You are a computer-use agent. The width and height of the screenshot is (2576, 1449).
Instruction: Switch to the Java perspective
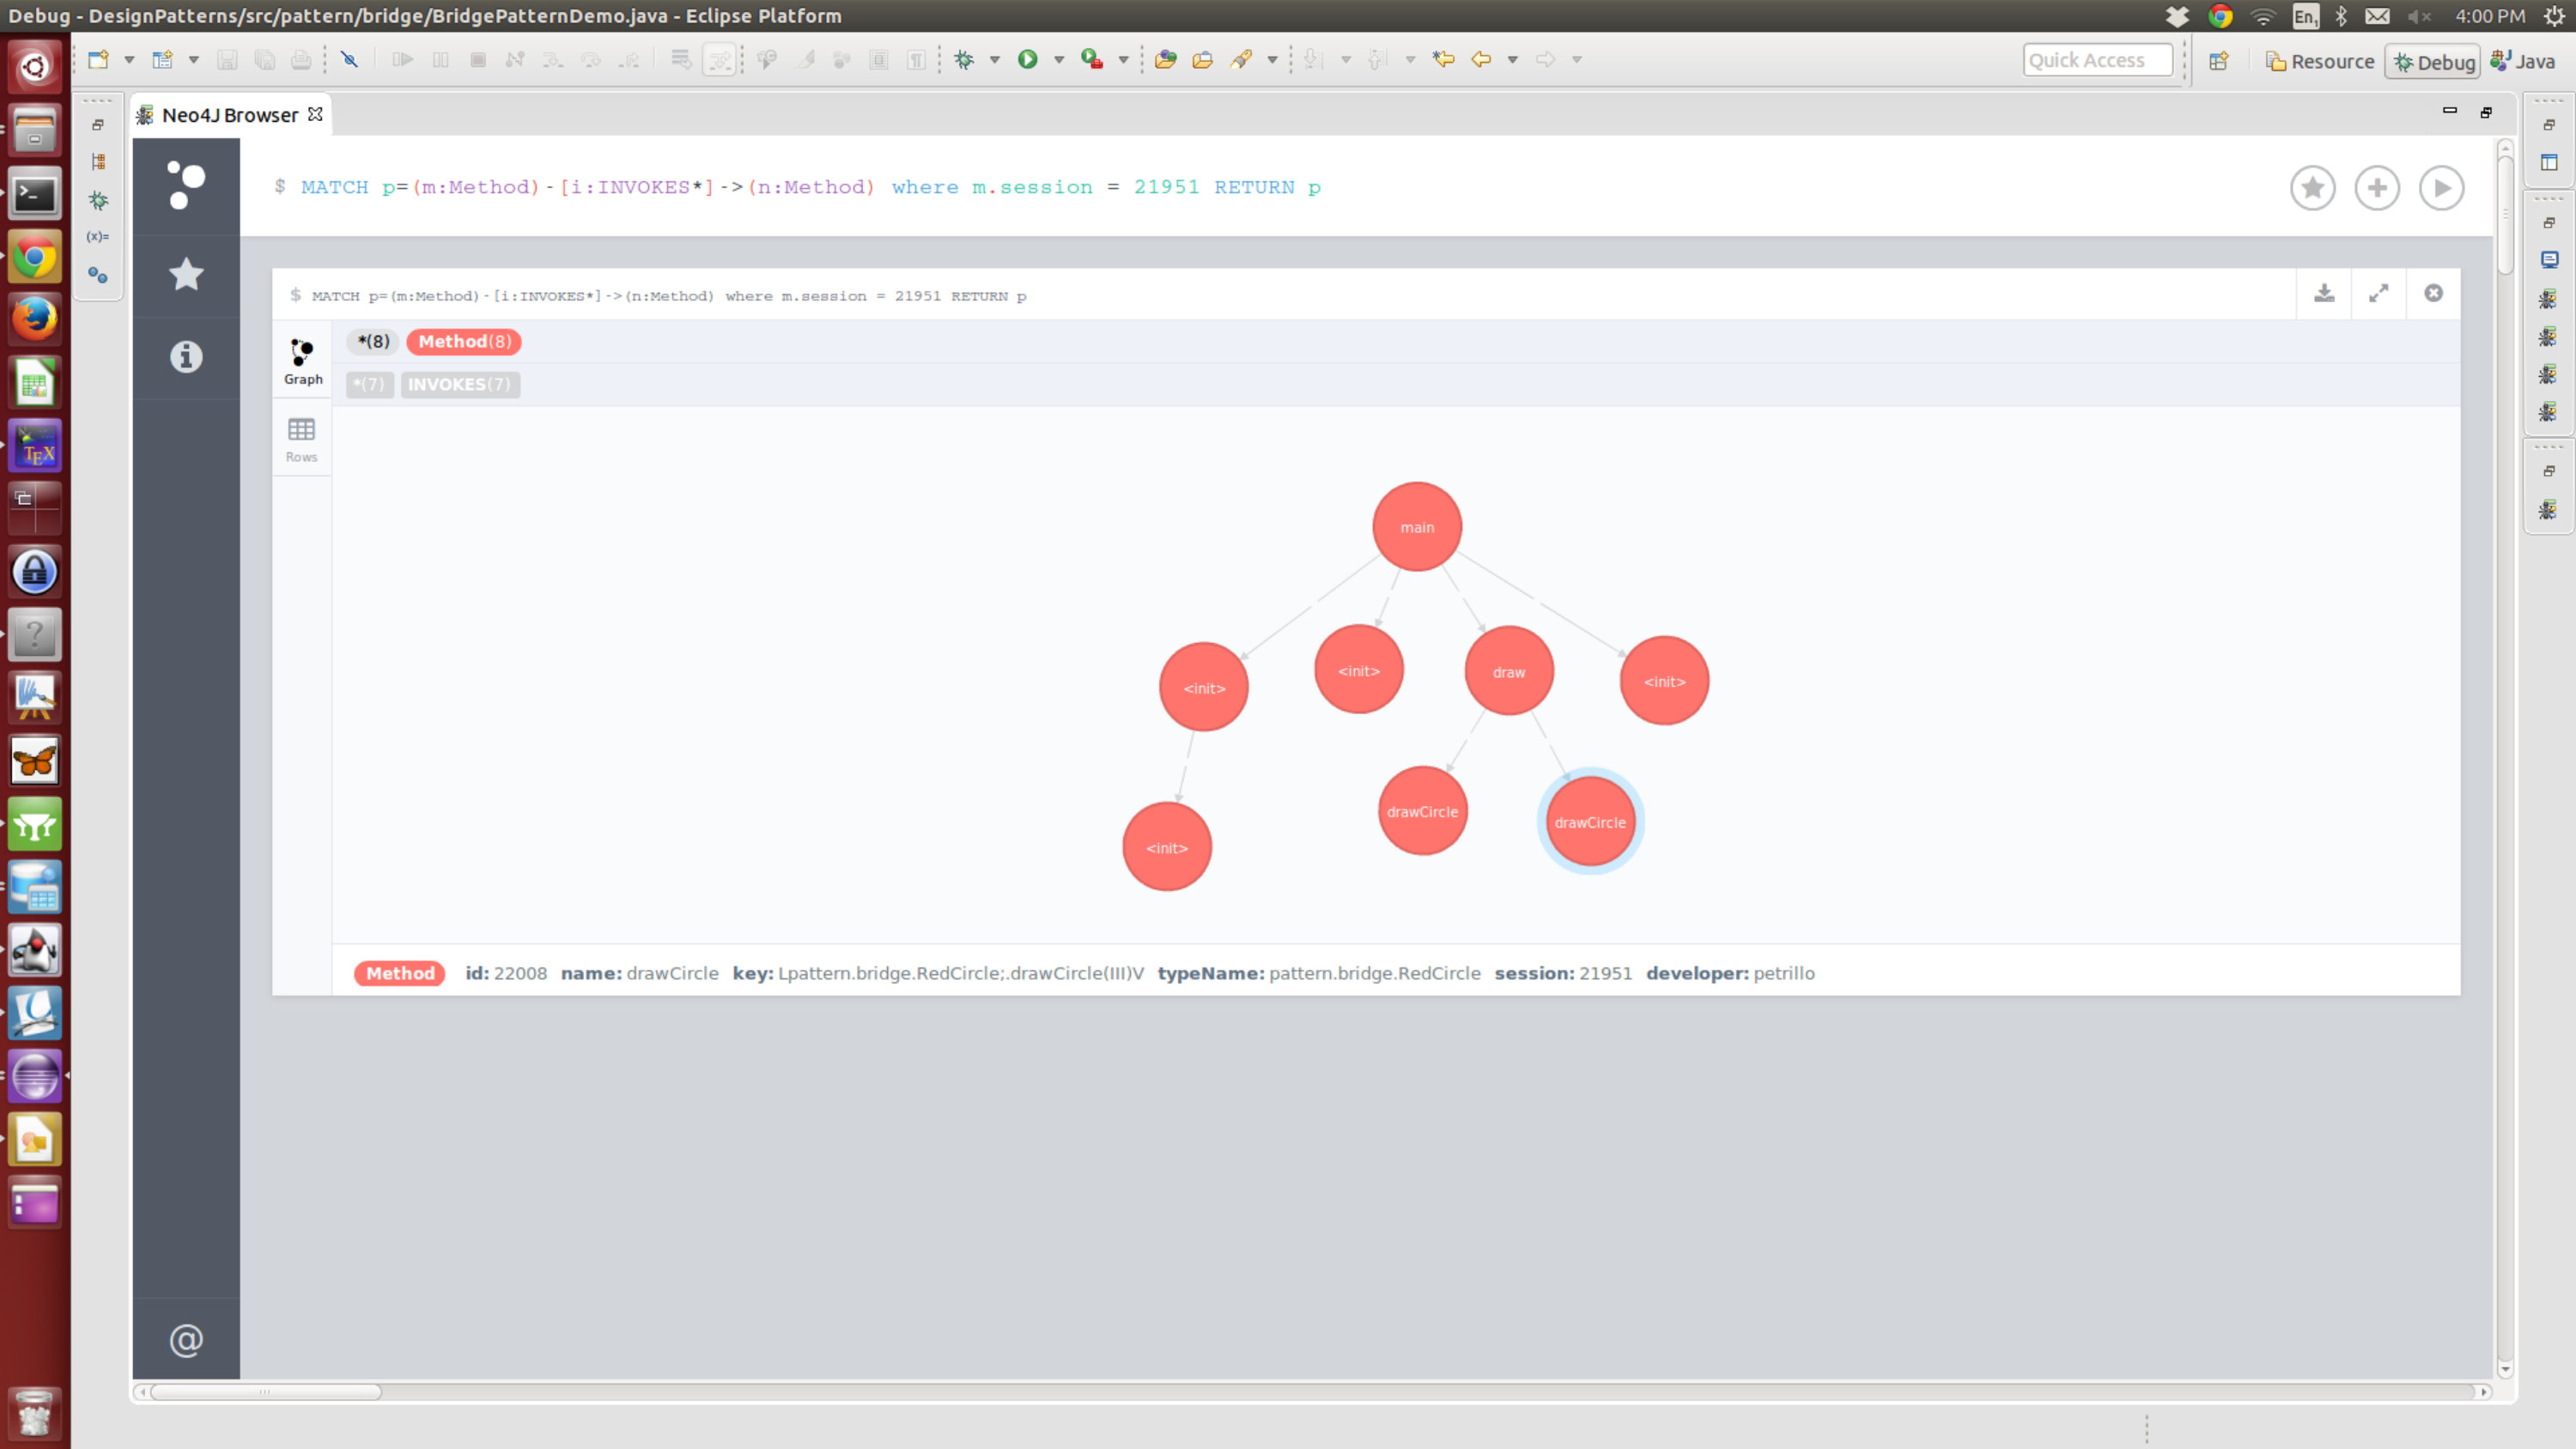click(2523, 61)
